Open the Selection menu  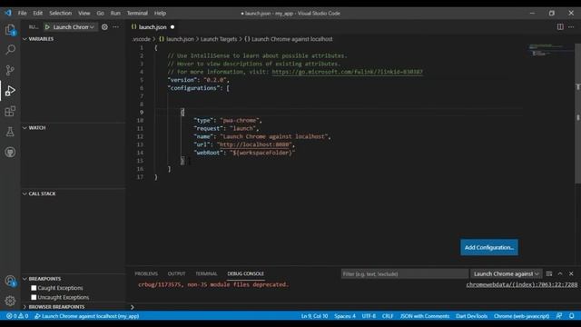[61, 13]
